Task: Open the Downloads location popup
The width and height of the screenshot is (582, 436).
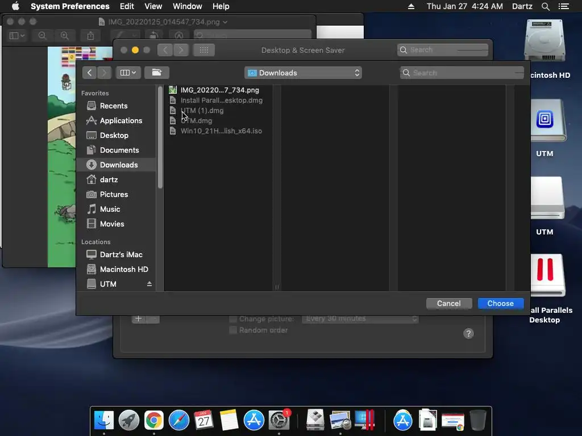Action: tap(303, 73)
